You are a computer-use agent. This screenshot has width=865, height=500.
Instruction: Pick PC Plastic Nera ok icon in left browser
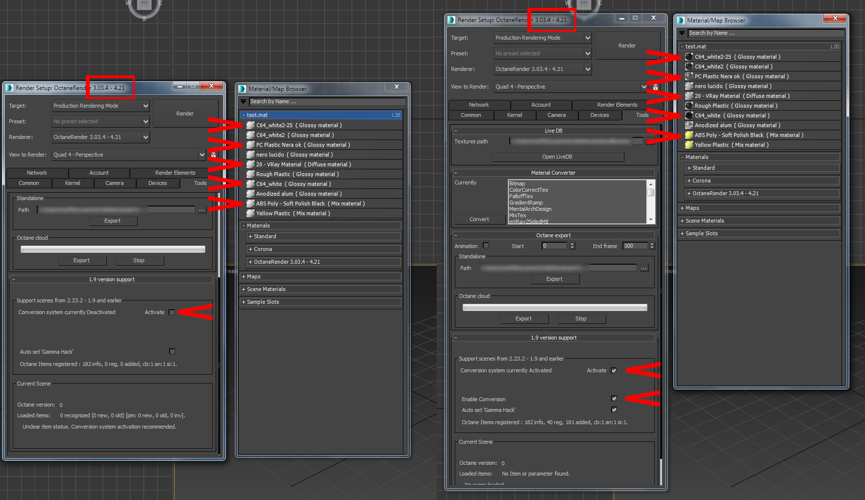250,145
